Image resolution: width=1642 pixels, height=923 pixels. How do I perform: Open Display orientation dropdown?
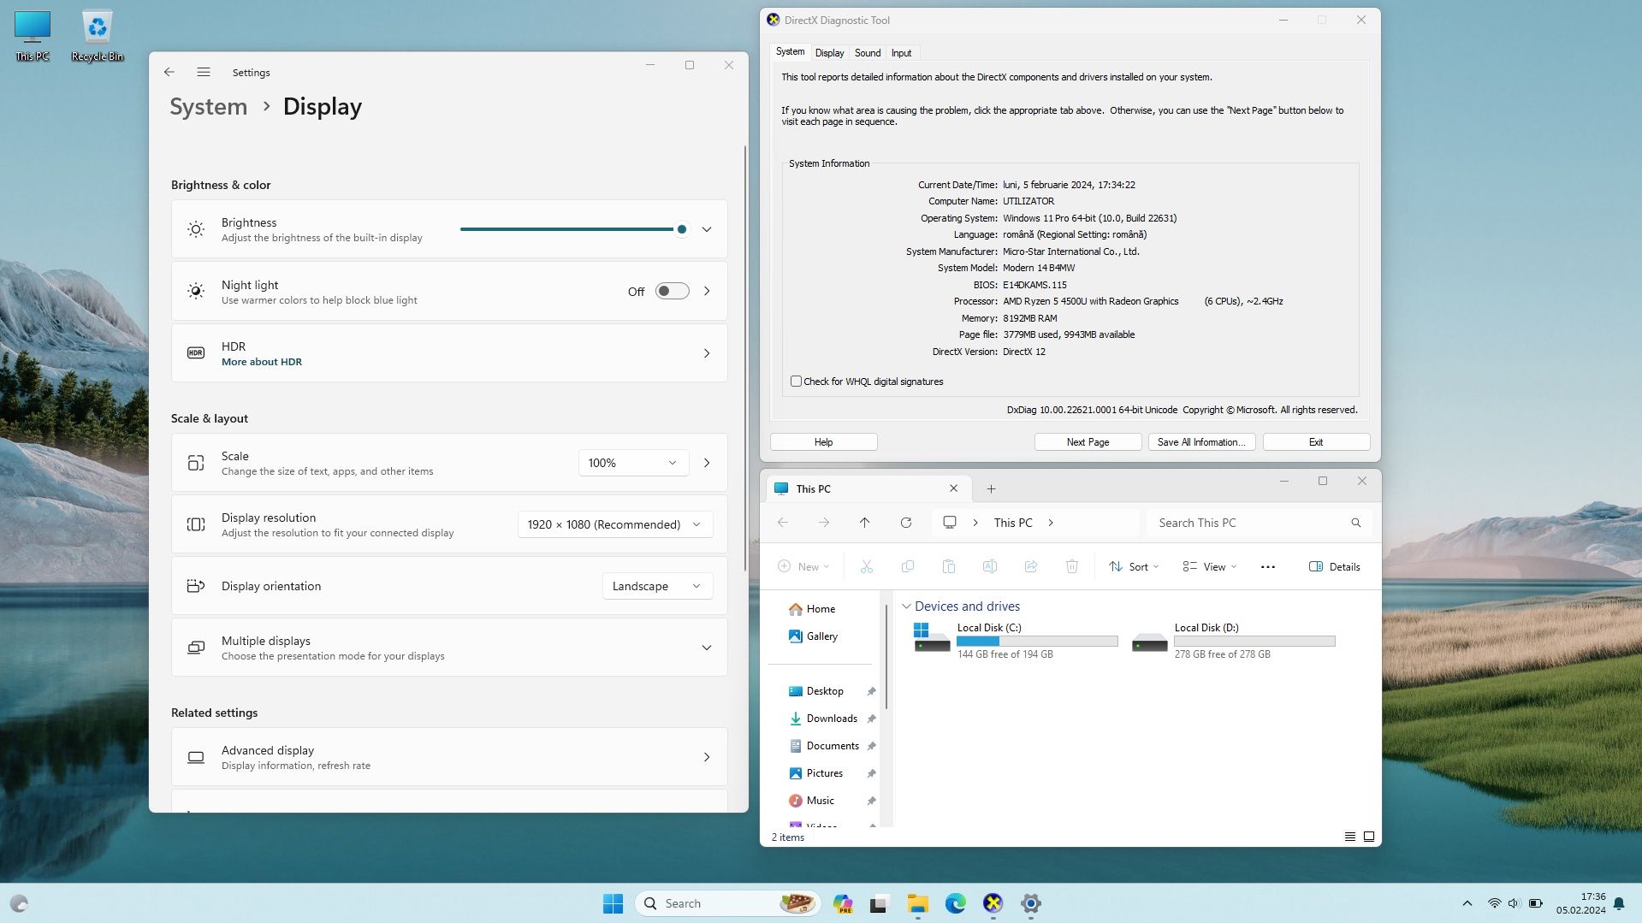point(657,586)
